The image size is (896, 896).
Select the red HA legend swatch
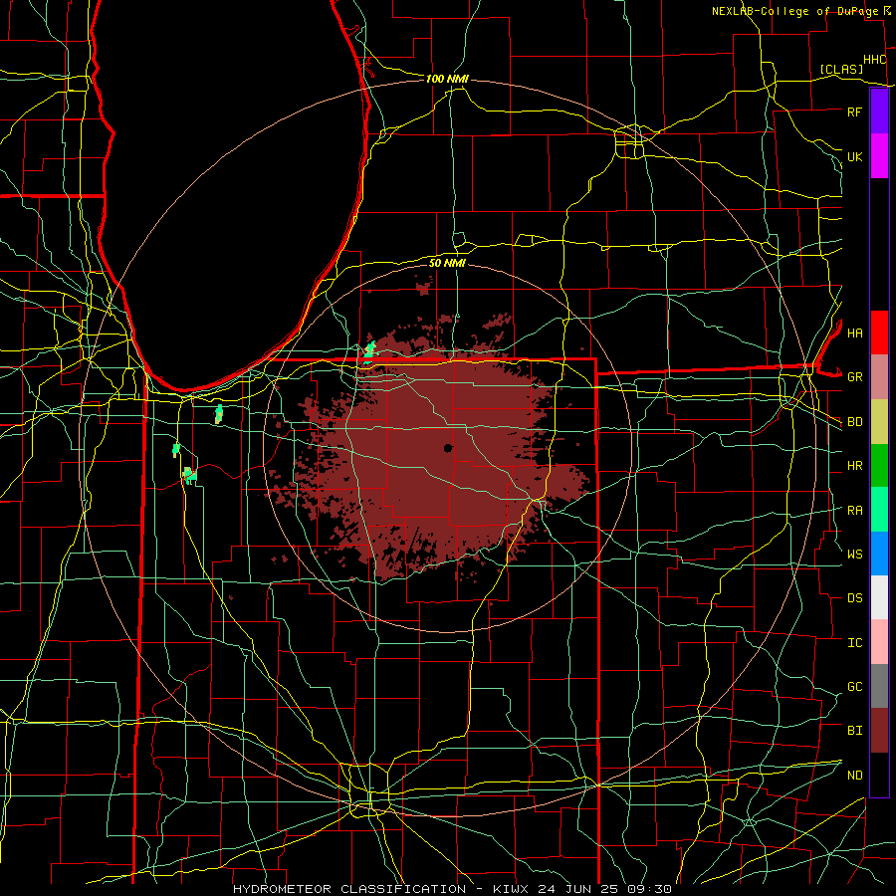click(x=879, y=333)
